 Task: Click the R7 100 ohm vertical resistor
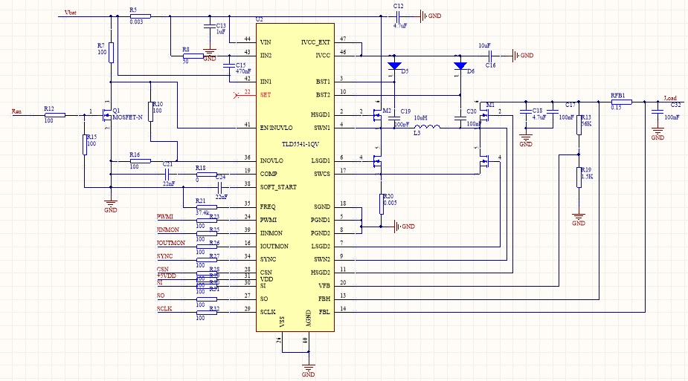[x=111, y=53]
